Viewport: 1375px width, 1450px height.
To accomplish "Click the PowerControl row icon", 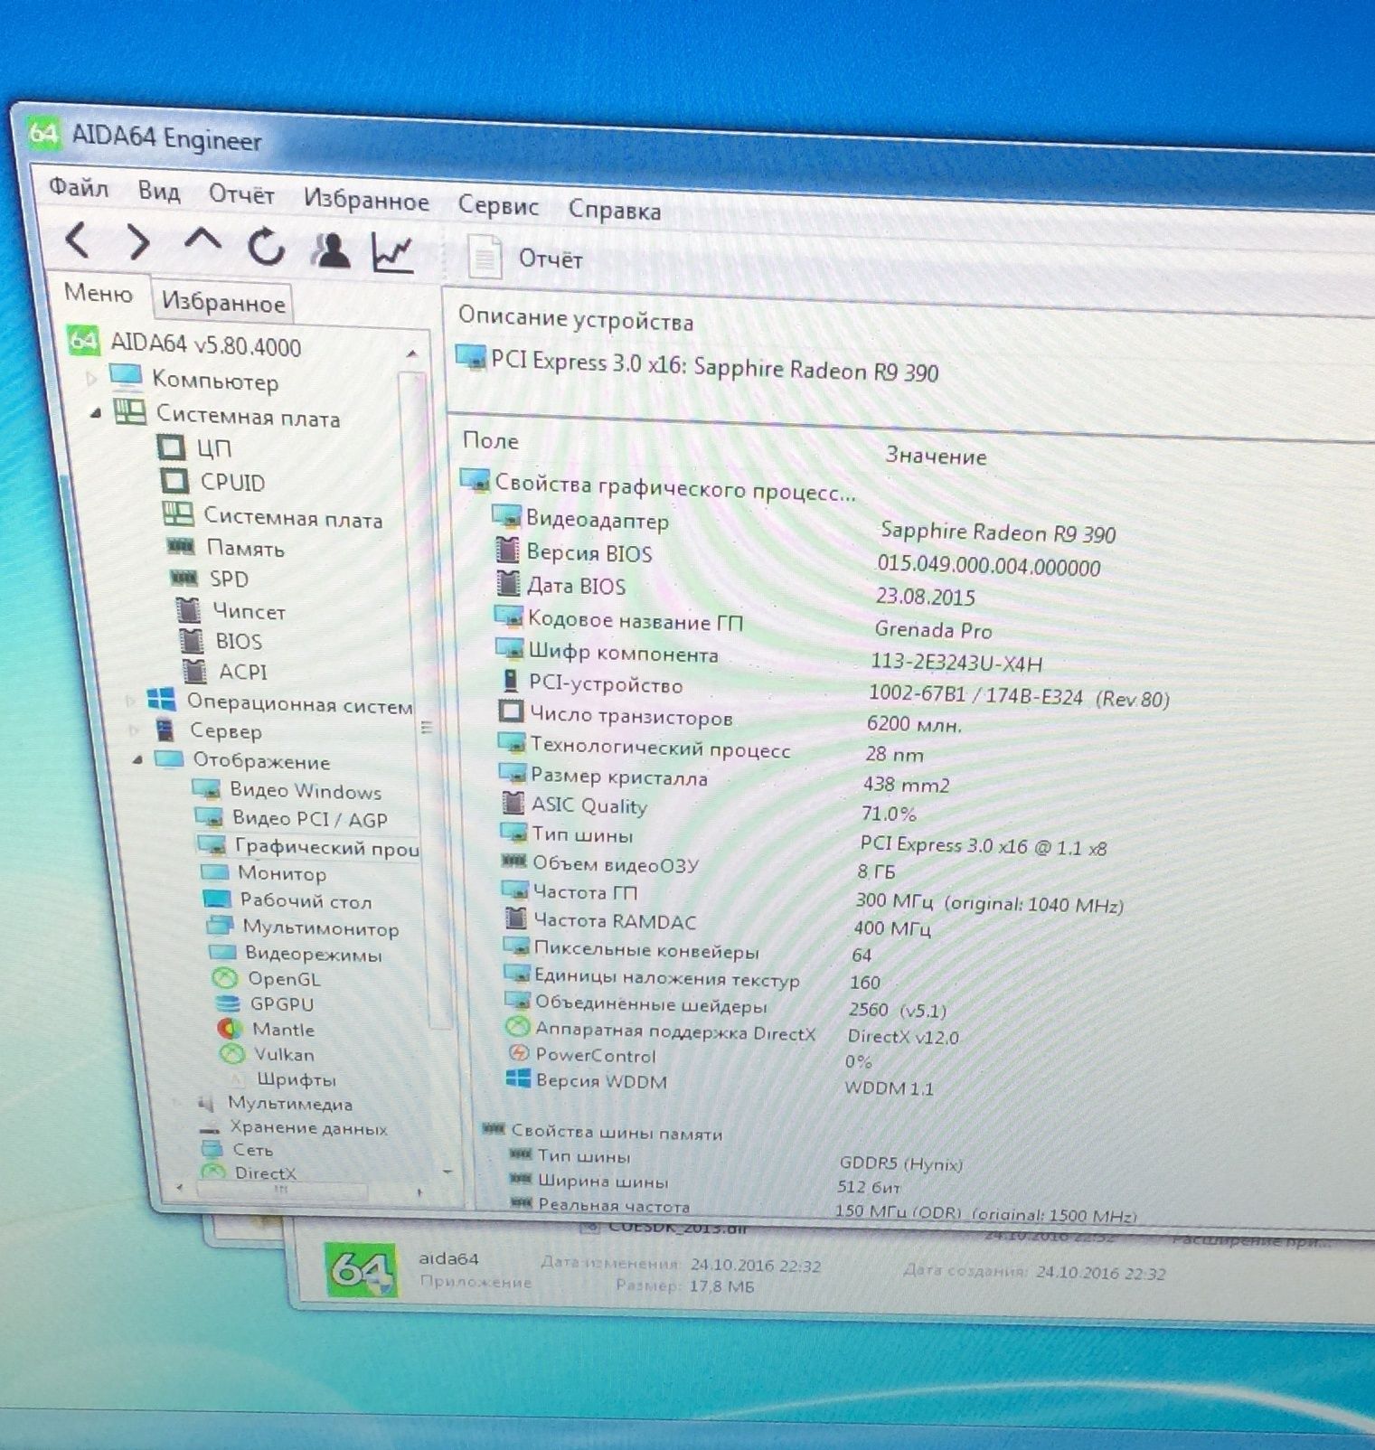I will (518, 1054).
